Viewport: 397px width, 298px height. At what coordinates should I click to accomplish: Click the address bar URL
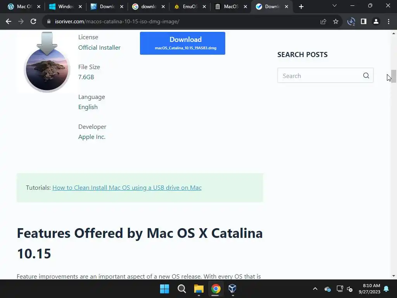(117, 22)
